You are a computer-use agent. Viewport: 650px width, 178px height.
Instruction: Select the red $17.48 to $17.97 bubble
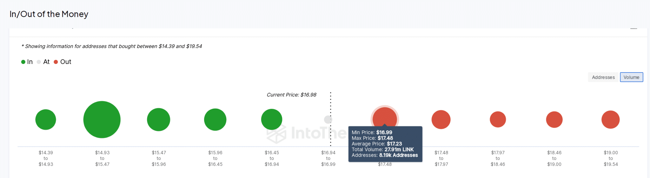point(441,120)
